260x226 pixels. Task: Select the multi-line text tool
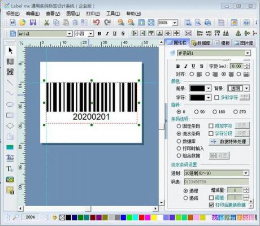pyautogui.click(x=10, y=158)
